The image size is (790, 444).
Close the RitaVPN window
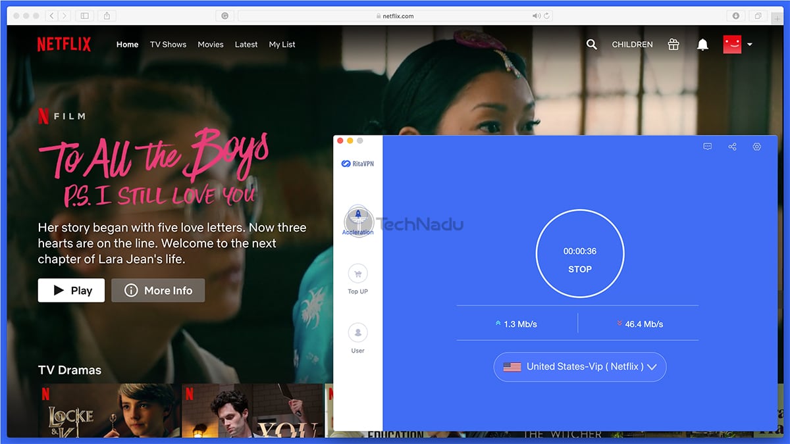pyautogui.click(x=340, y=141)
